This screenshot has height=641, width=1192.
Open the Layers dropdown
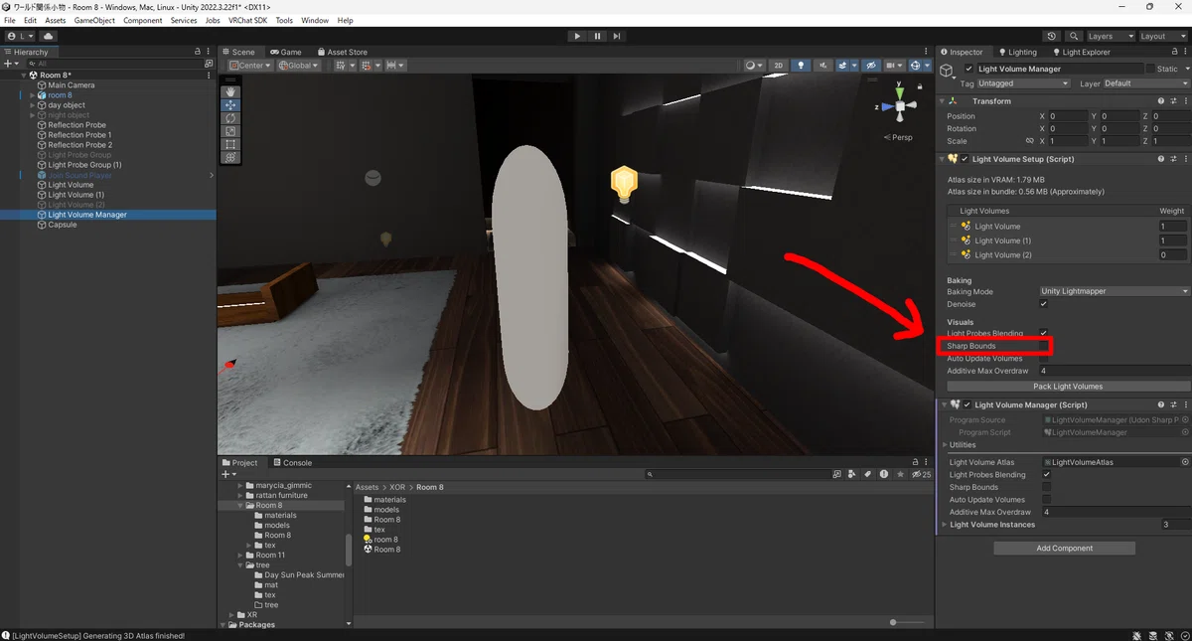pos(1110,36)
